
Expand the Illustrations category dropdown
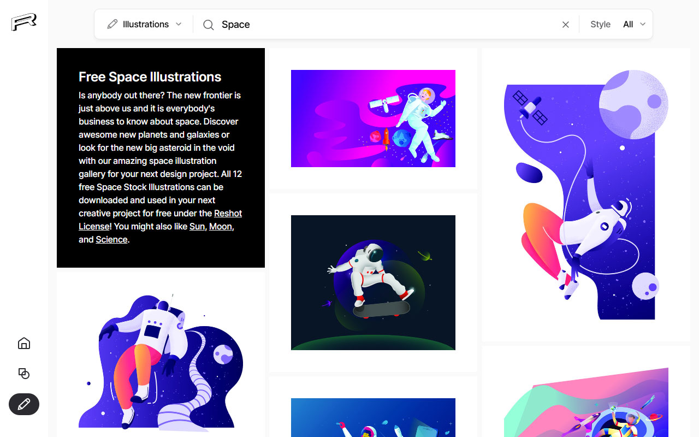coord(180,24)
